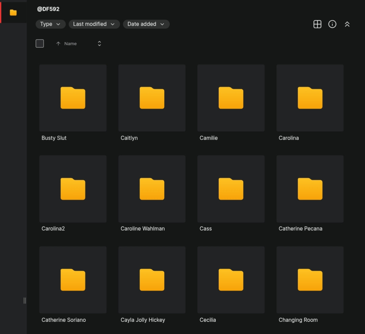Screen dimensions: 365x334
Task: Open the Catherine Soriano folder thumbnail
Action: [73, 280]
